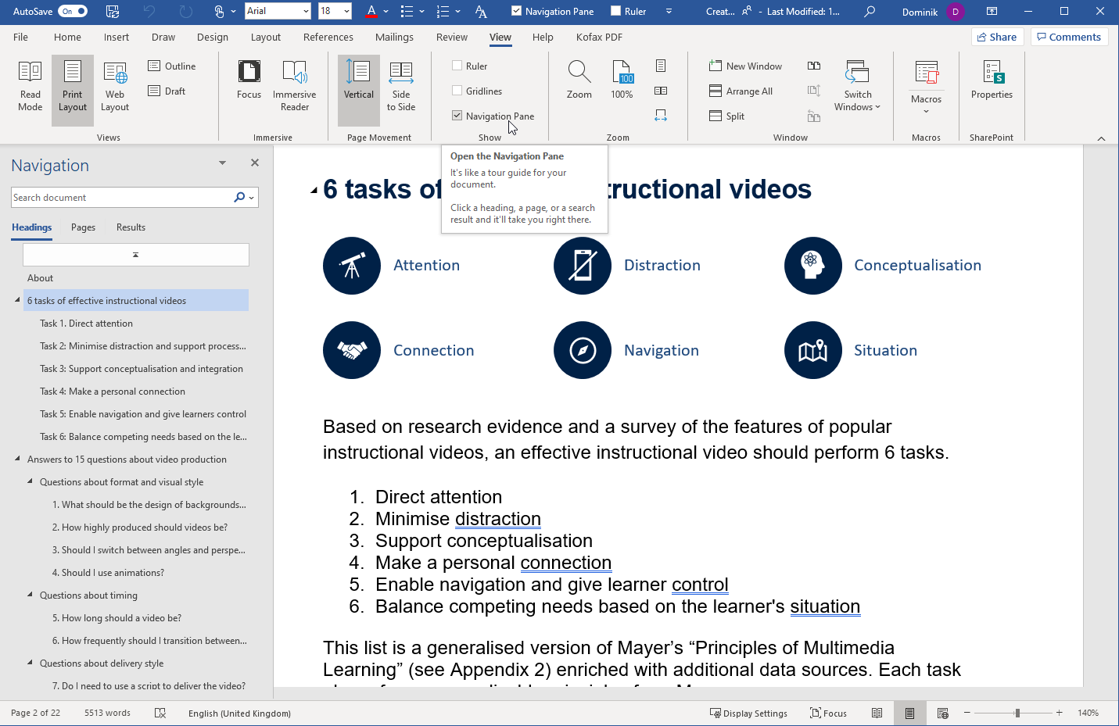Check Ruler in quick access toolbar
The image size is (1119, 726).
point(616,12)
